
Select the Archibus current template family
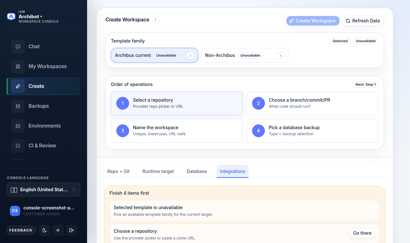(x=155, y=55)
